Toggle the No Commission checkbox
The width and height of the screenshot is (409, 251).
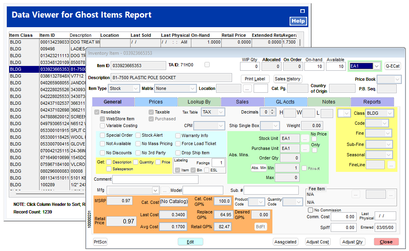point(310,210)
